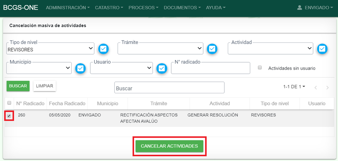Viewport: 338px width, 161px height.
Task: Toggle the select-all checkbox in table header
Action: (9, 103)
